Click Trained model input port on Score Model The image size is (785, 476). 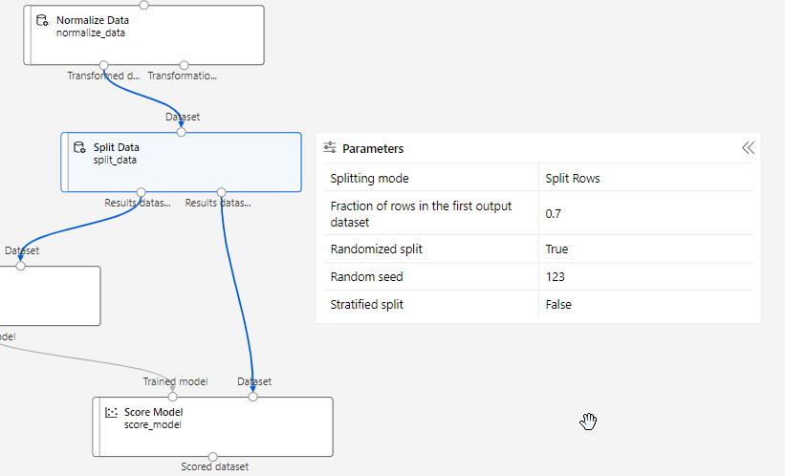pyautogui.click(x=173, y=397)
